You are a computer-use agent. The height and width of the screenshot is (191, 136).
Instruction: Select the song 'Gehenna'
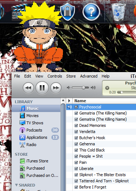pos(87,144)
